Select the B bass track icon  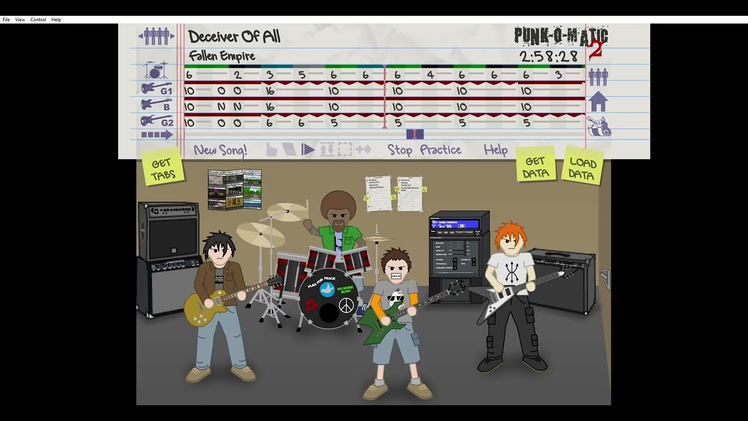(x=156, y=105)
